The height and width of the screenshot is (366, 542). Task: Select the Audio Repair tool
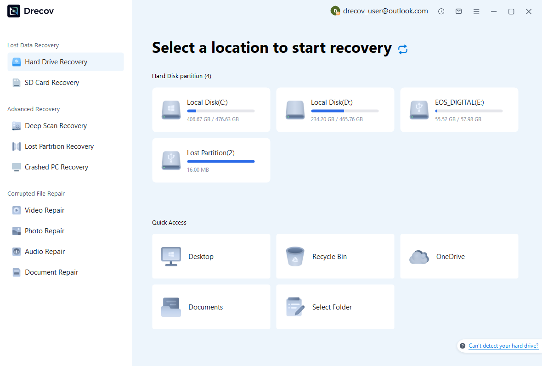tap(44, 251)
